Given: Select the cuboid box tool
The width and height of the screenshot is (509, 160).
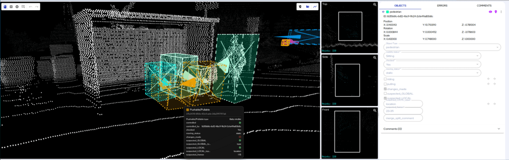Looking at the screenshot, I should point(11,7).
